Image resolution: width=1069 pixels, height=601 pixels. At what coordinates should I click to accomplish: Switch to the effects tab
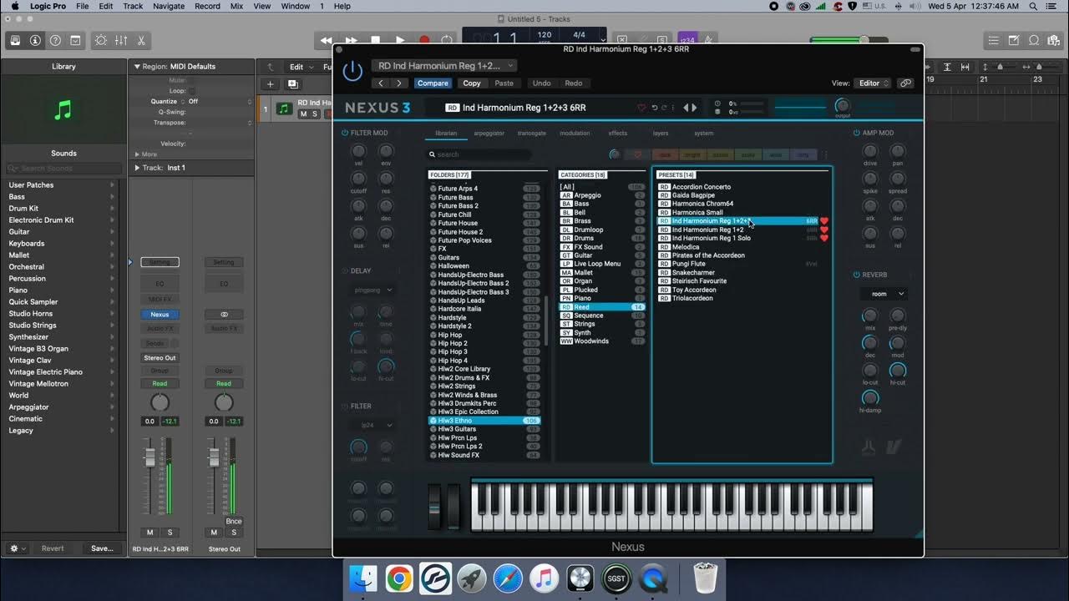pyautogui.click(x=618, y=134)
